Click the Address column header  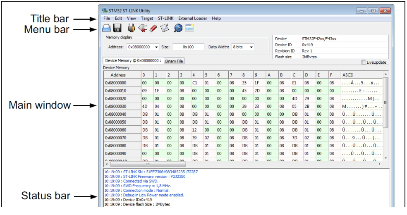122,75
